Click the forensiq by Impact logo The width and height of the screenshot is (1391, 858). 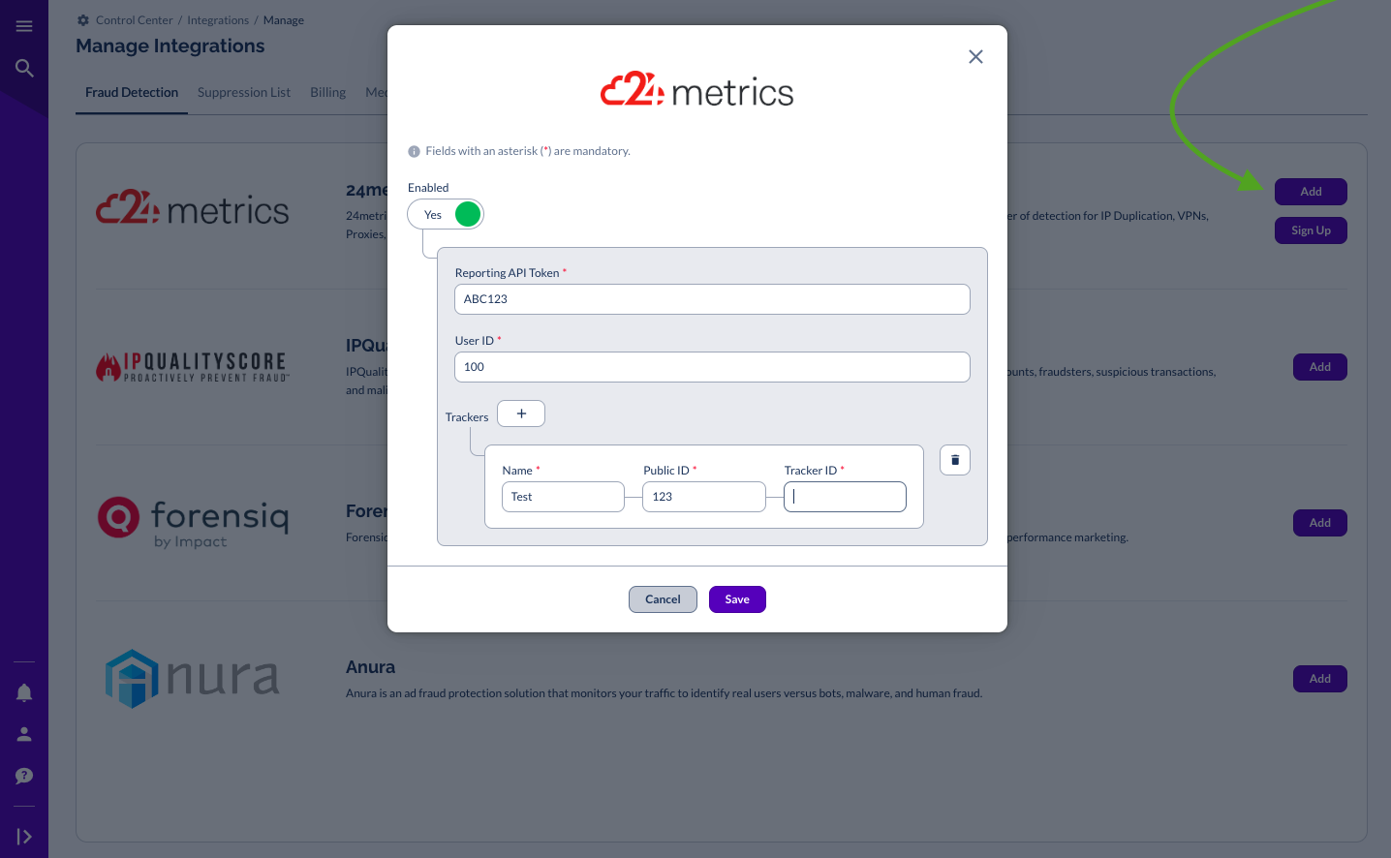(193, 523)
